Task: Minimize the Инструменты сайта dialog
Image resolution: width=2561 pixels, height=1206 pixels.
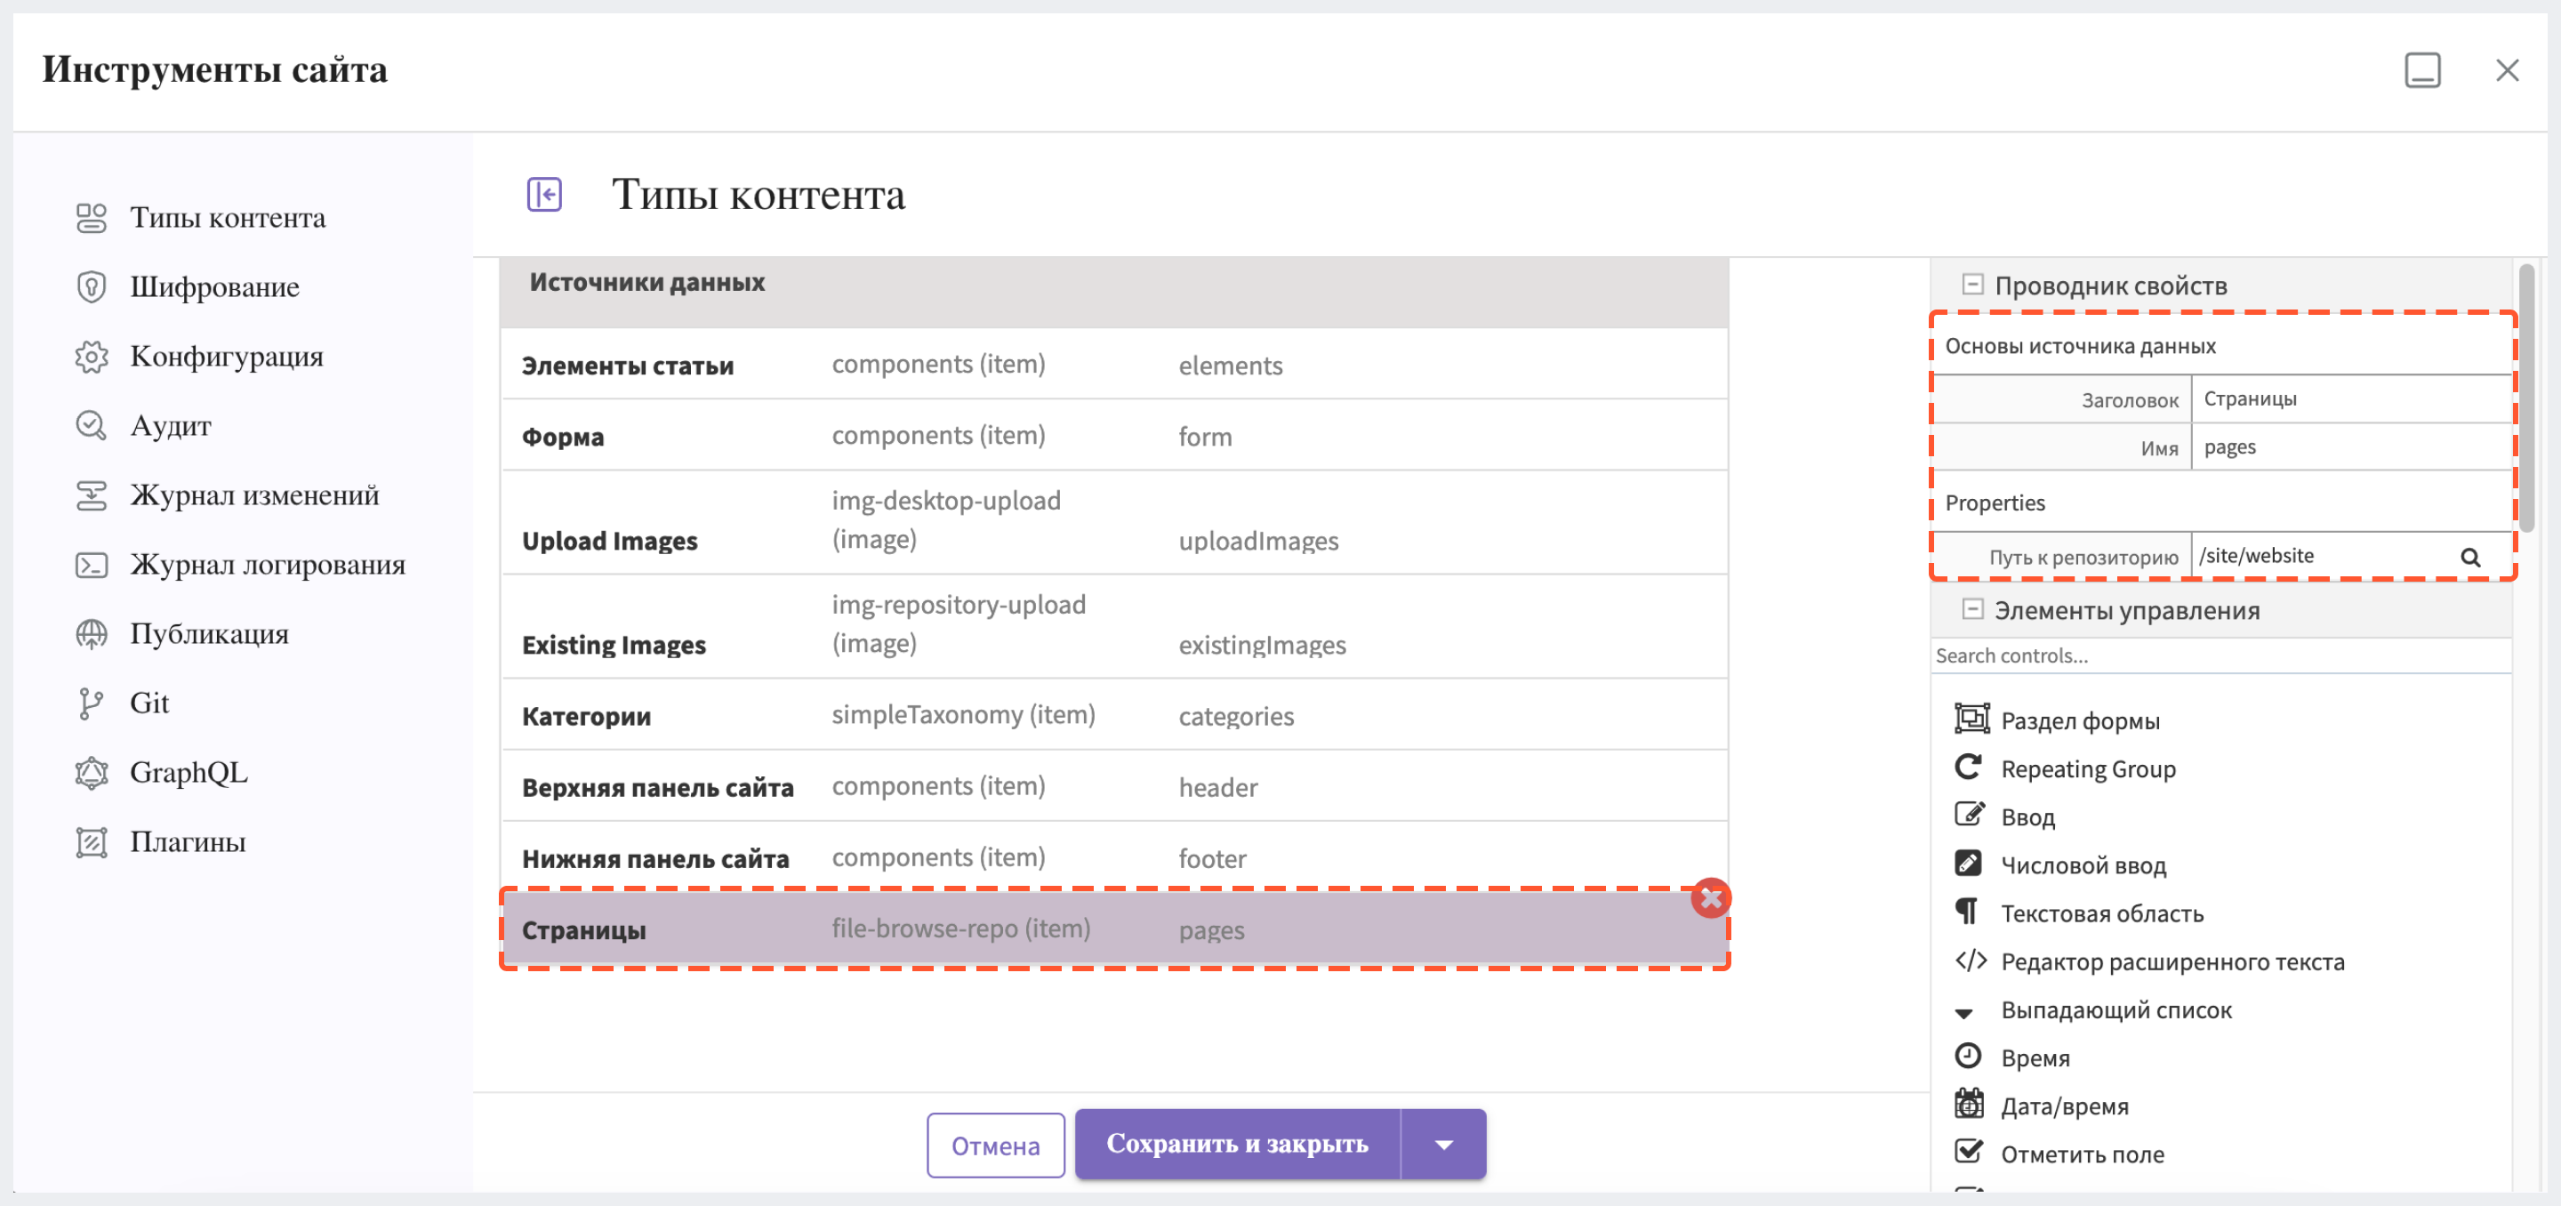Action: (2421, 70)
